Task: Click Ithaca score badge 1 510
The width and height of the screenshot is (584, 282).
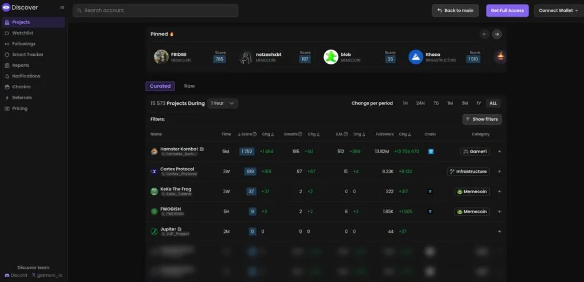Action: coord(473,59)
